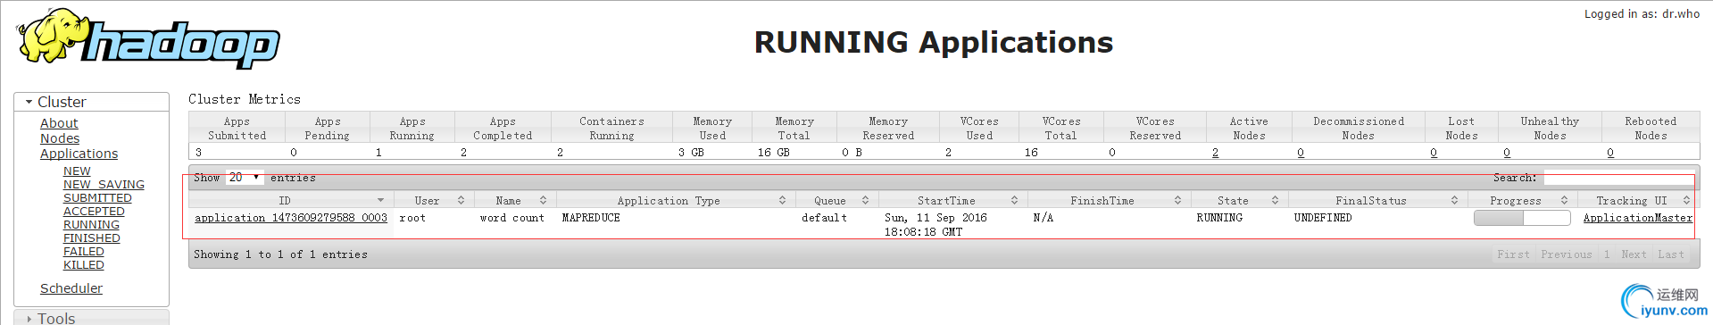The width and height of the screenshot is (1713, 325).
Task: Sort by FinalStatus column sort icon
Action: tap(1454, 200)
